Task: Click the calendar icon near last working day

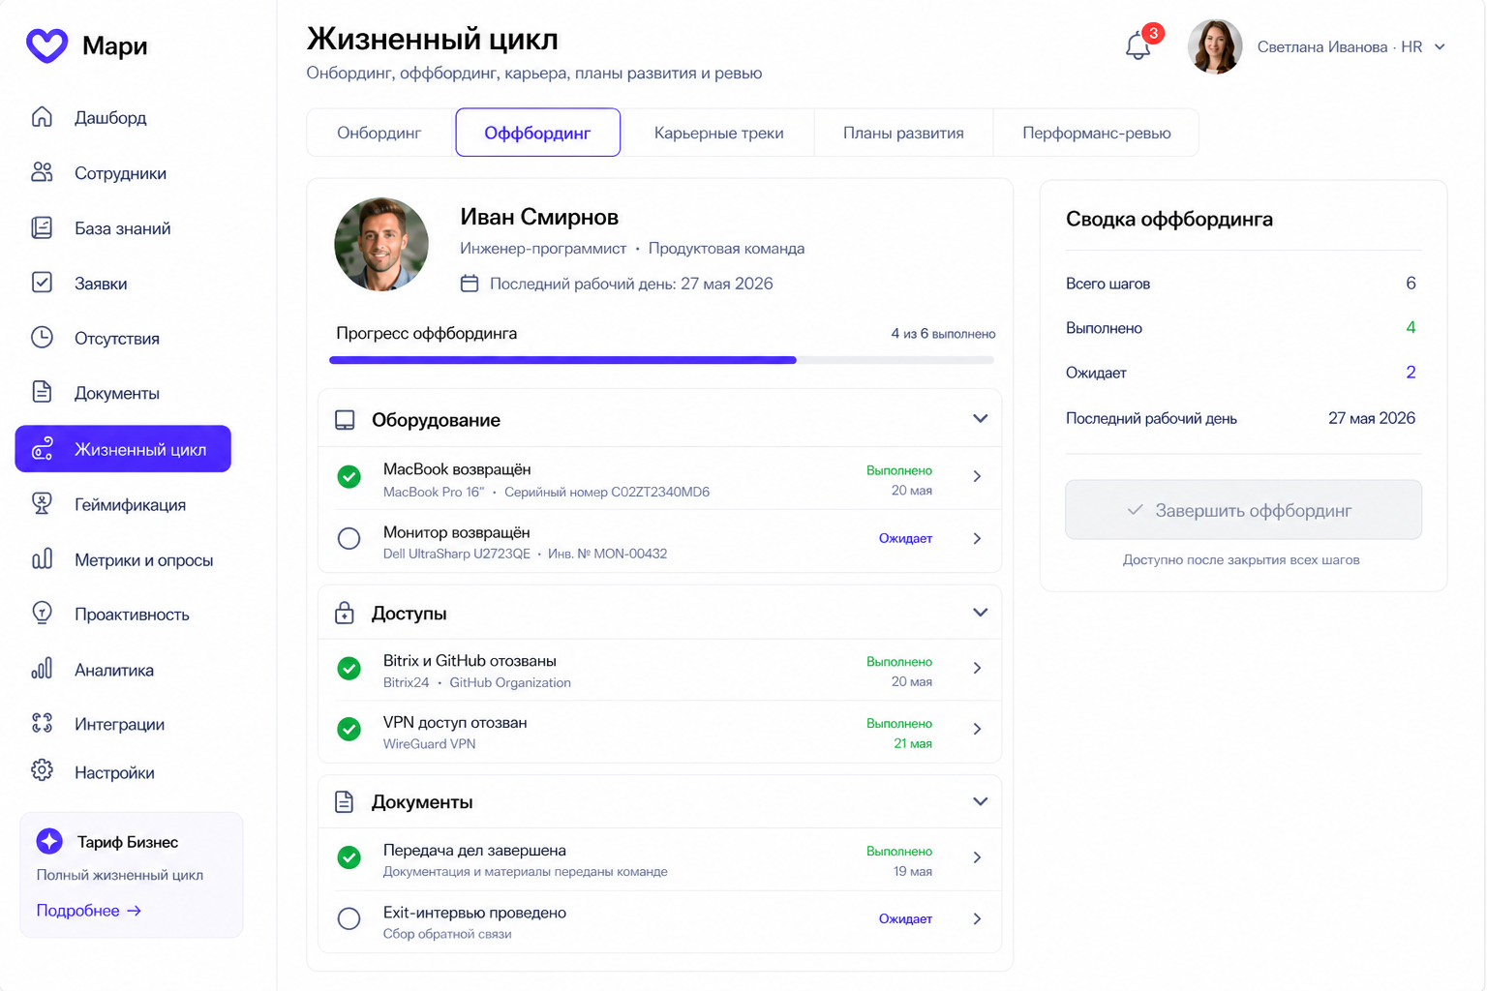Action: [470, 284]
